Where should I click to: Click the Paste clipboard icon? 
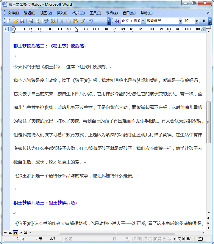tap(76, 21)
